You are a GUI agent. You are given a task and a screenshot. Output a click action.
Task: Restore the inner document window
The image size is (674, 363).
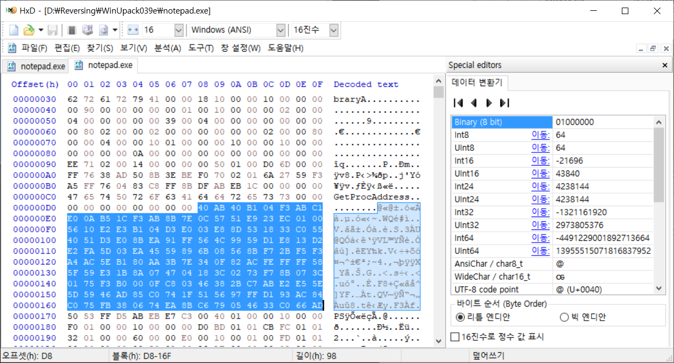coord(653,48)
